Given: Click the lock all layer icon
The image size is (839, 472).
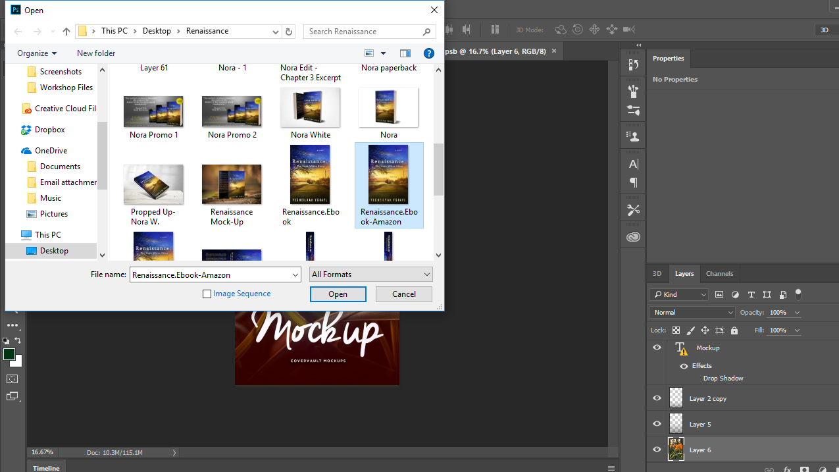Looking at the screenshot, I should click(734, 330).
